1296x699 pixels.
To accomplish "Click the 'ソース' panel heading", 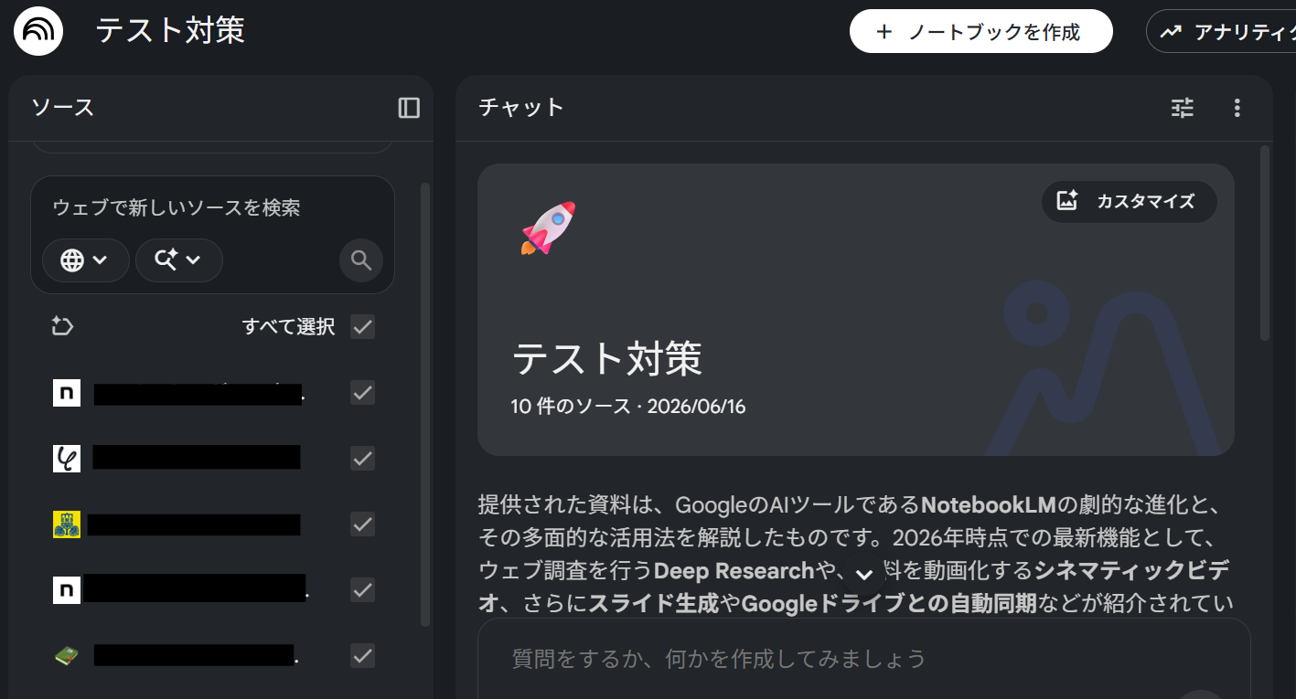I will tap(63, 108).
